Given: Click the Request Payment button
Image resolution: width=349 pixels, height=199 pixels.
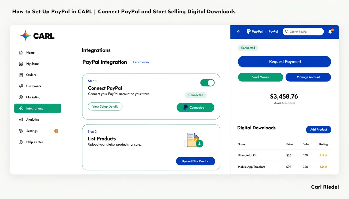Looking at the screenshot, I should (x=284, y=62).
